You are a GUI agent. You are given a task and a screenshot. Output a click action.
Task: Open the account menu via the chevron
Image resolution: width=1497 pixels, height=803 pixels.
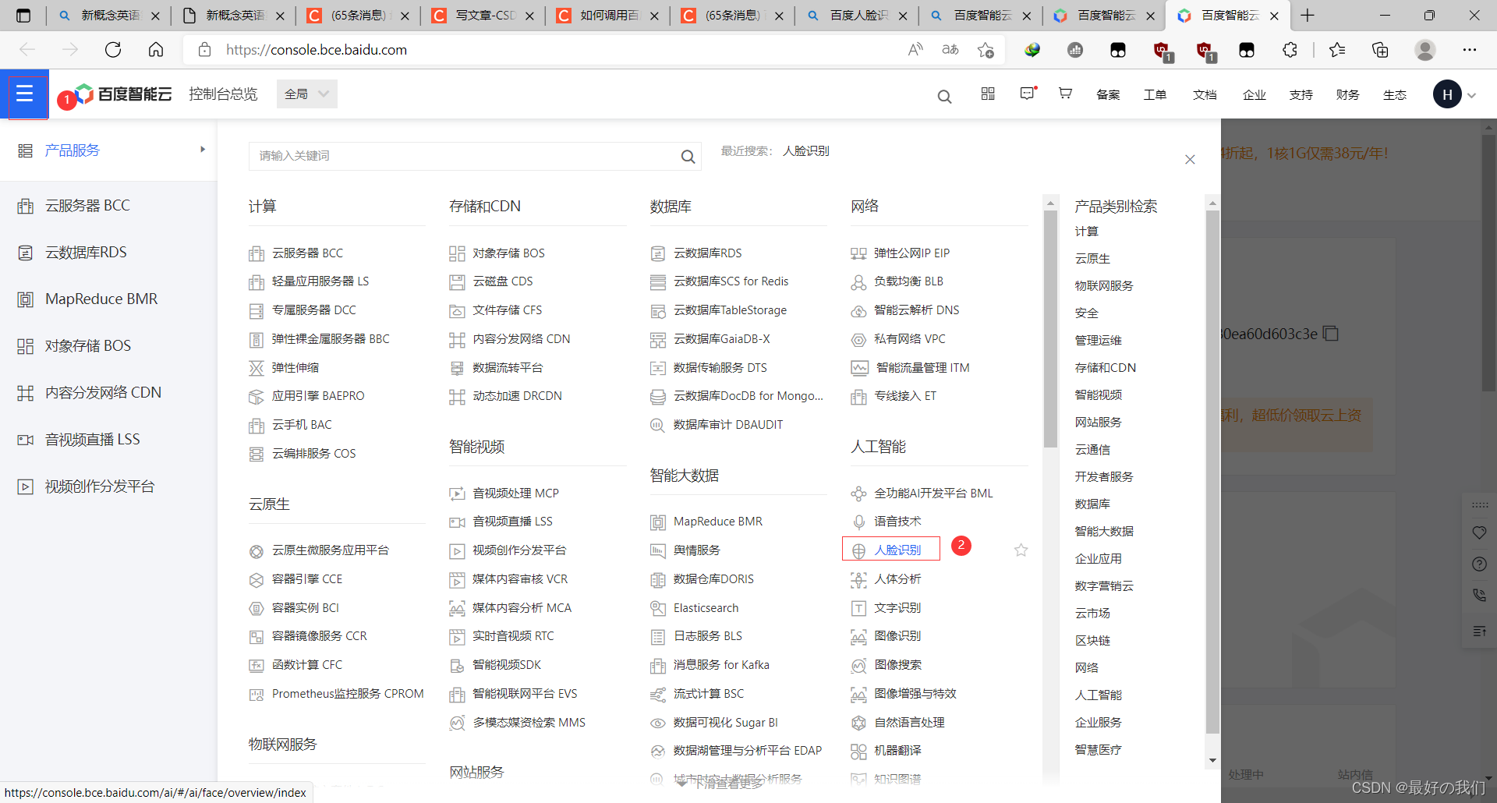point(1470,94)
